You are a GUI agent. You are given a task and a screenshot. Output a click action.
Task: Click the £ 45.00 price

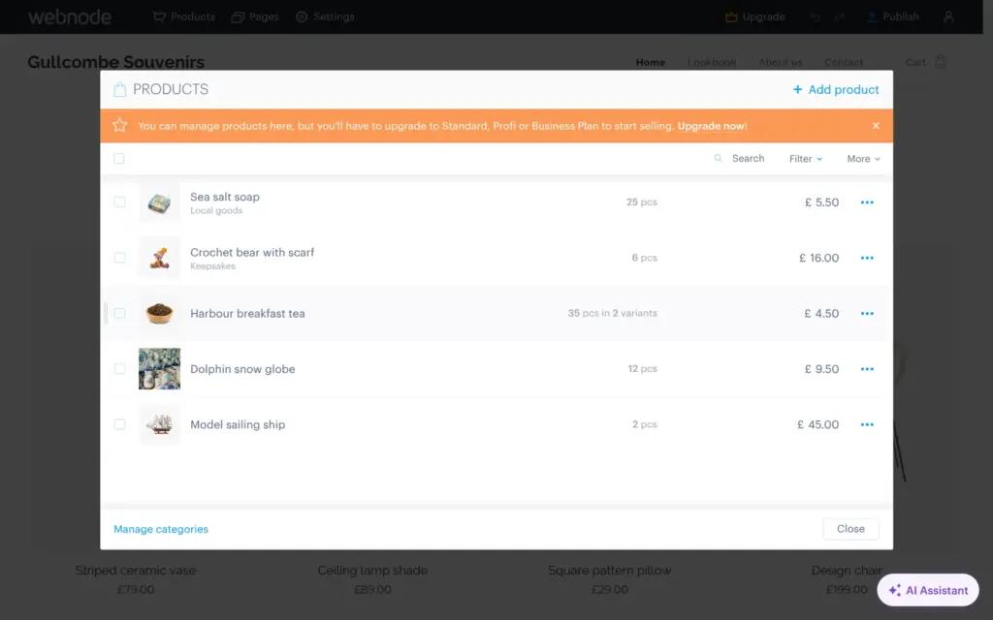817,424
